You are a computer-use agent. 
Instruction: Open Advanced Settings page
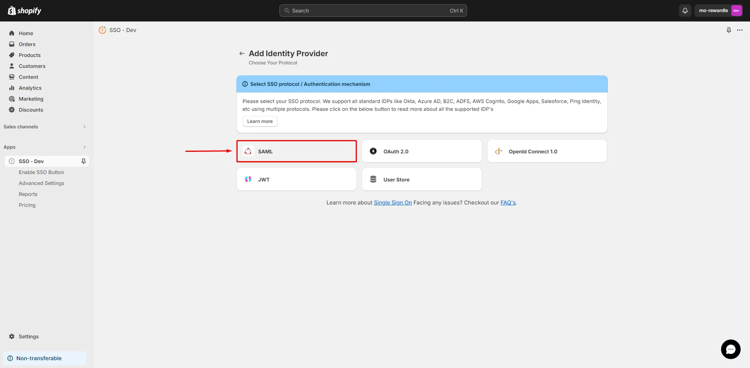41,183
